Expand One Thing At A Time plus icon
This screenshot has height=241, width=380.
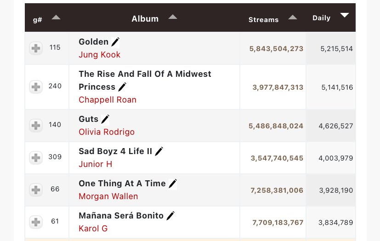(36, 189)
